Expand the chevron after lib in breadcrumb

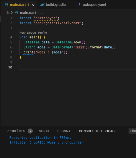[x=12, y=13]
